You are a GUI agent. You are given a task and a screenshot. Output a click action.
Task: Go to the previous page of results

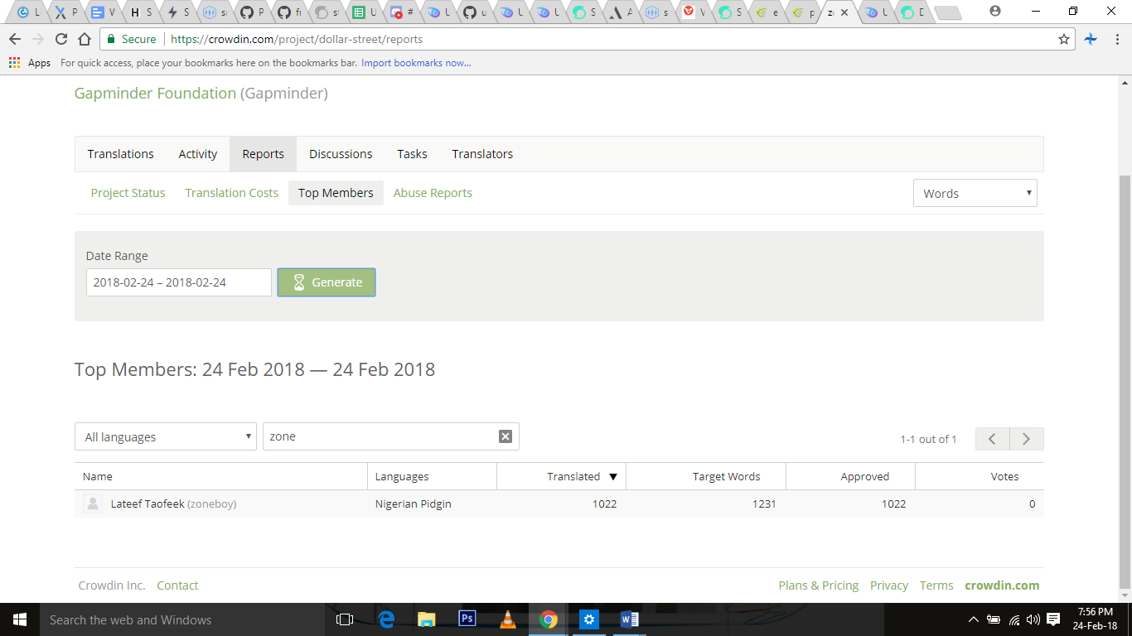(x=992, y=439)
